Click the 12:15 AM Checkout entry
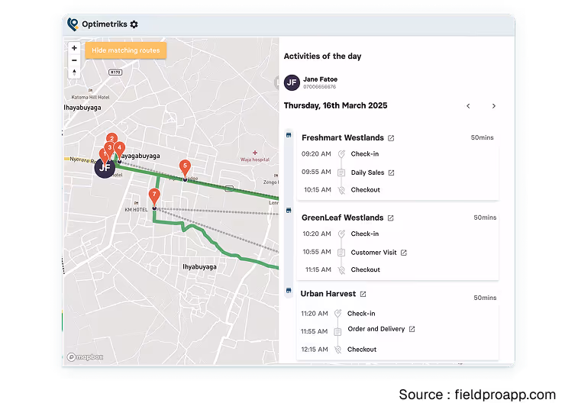578x403 pixels. point(339,350)
